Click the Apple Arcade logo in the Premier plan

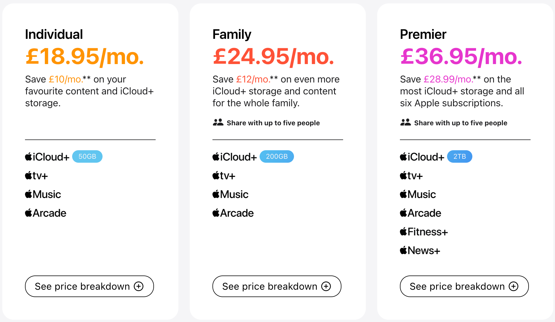click(x=421, y=213)
